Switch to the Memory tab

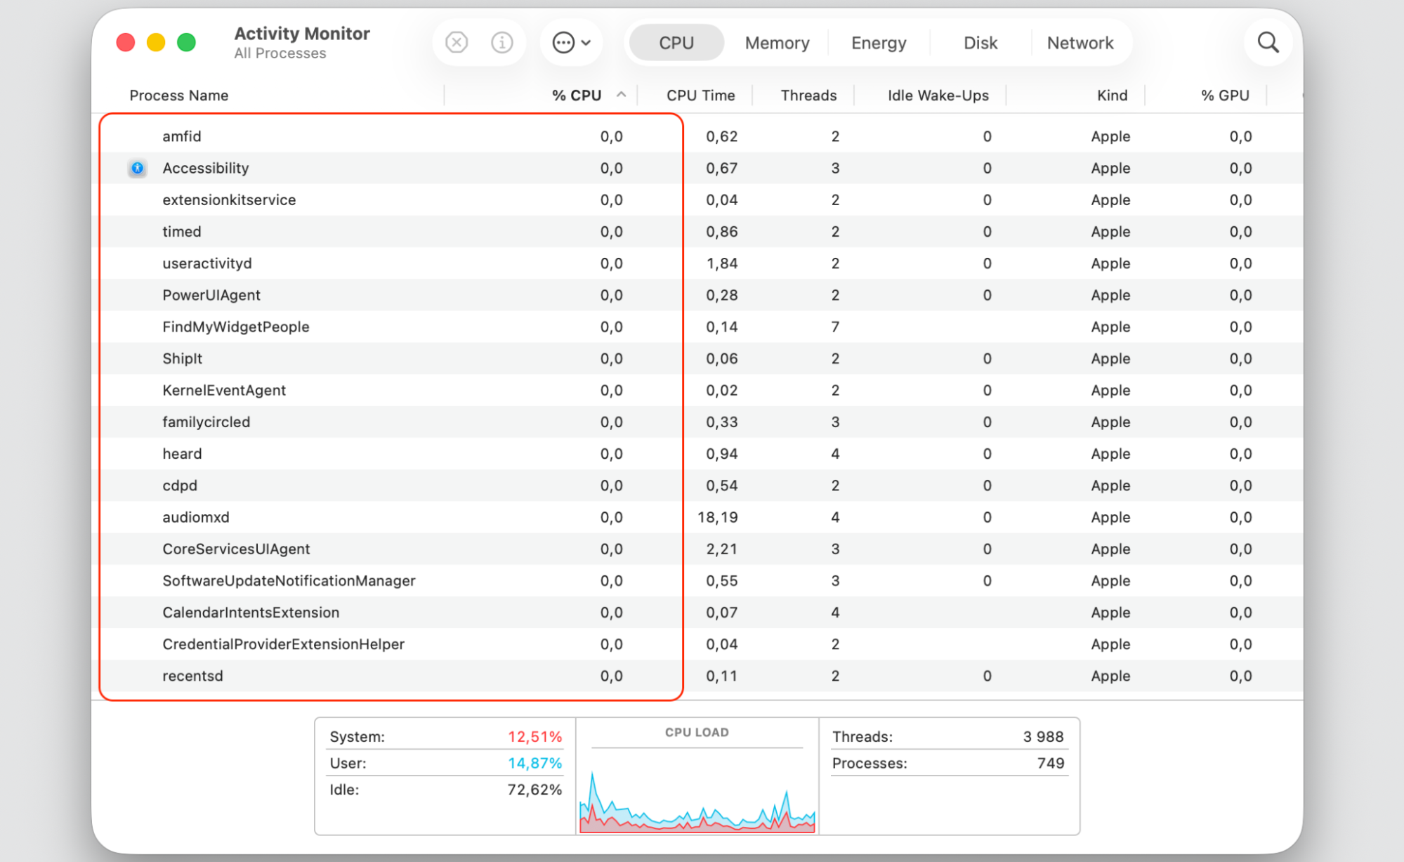click(777, 43)
